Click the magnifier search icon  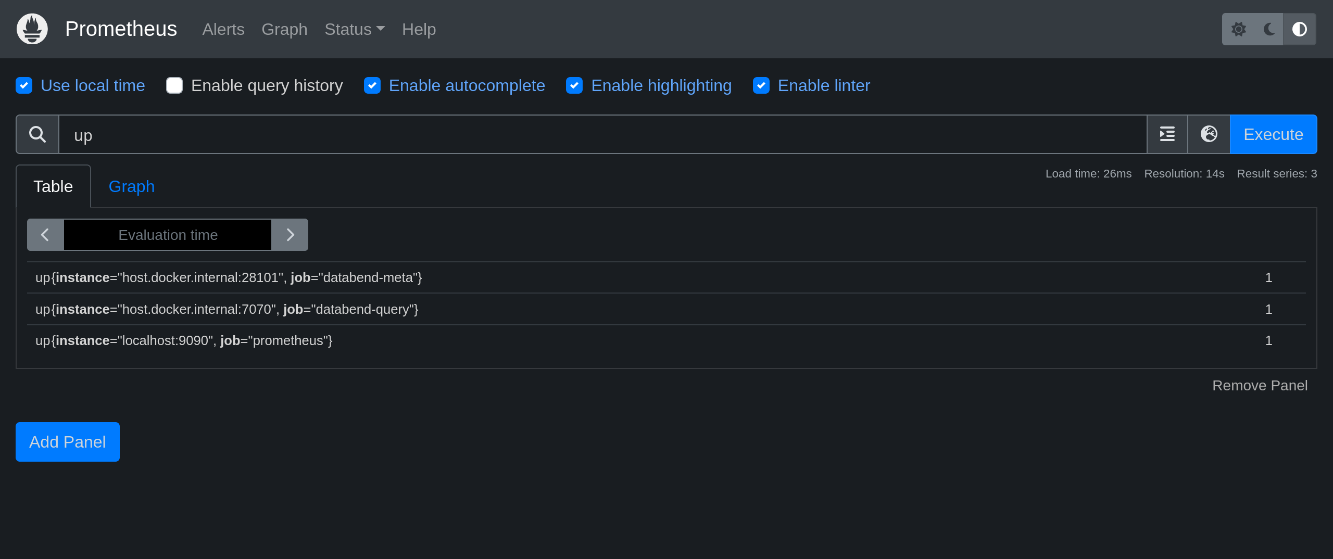point(37,134)
